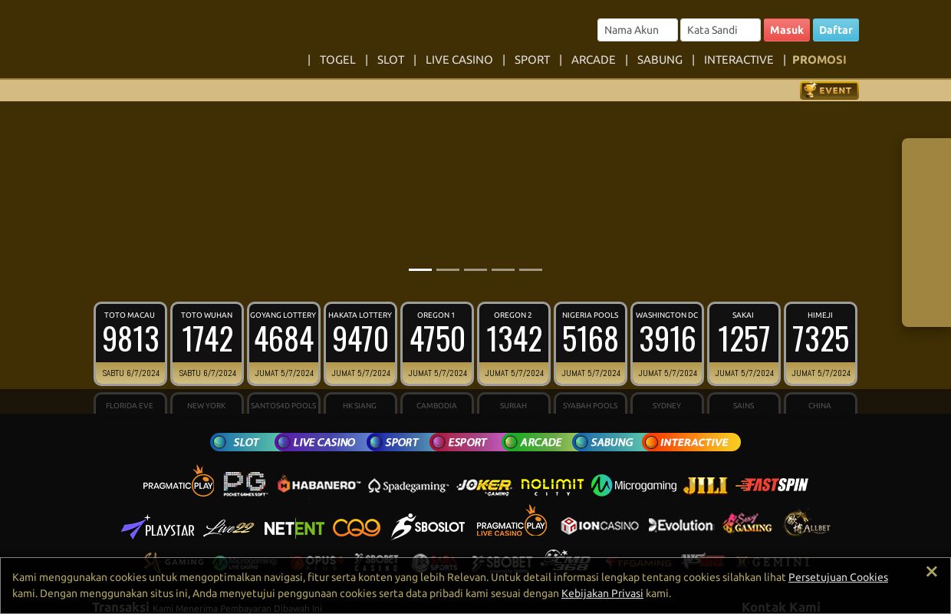This screenshot has width=951, height=614.
Task: Select the NetEnt provider logo
Action: click(295, 528)
